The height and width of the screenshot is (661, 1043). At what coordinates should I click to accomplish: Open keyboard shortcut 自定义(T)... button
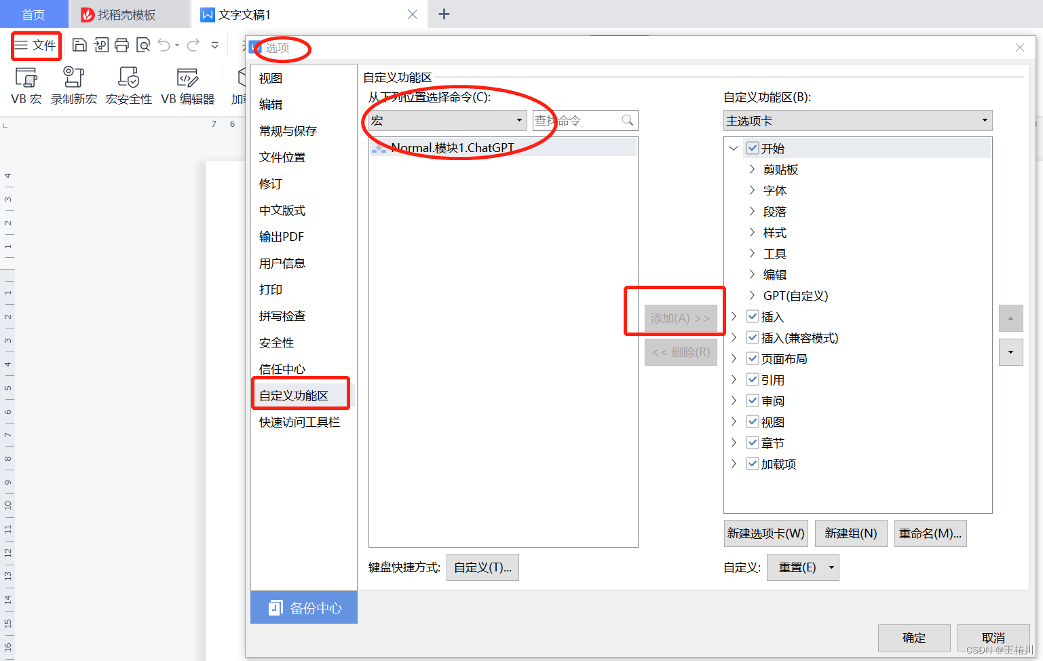(x=482, y=567)
